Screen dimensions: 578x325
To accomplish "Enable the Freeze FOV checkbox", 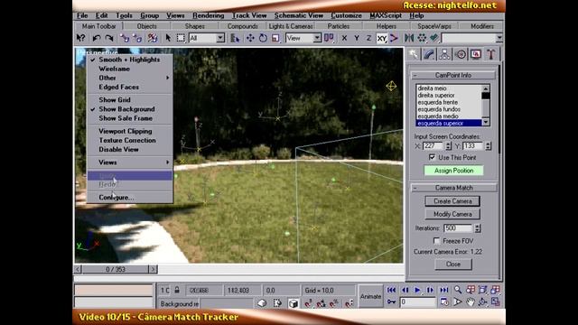I will [x=436, y=241].
